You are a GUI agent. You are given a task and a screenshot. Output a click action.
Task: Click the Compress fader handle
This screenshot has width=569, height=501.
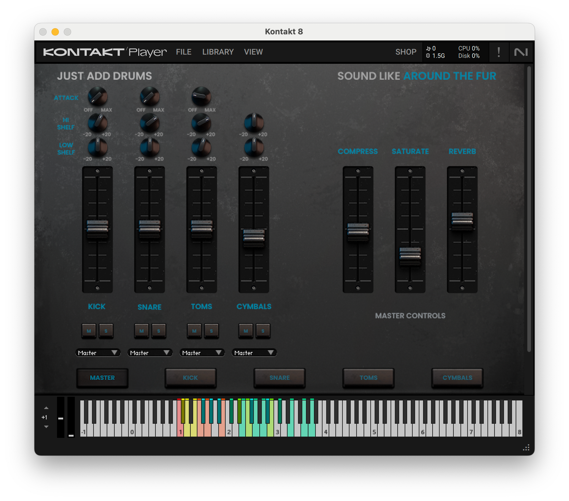coord(358,232)
